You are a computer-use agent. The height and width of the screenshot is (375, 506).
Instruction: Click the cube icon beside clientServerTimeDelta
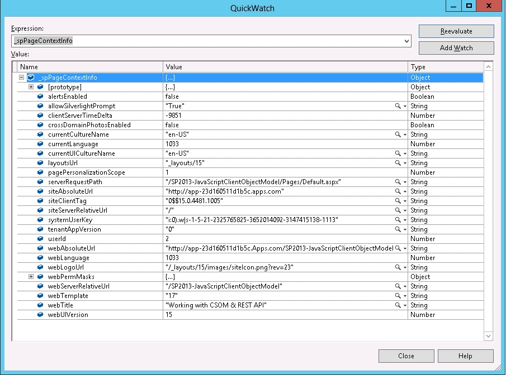click(40, 116)
